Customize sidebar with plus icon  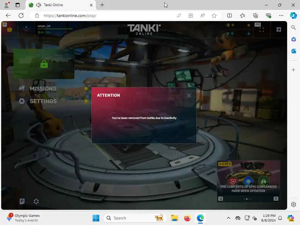[x=293, y=70]
